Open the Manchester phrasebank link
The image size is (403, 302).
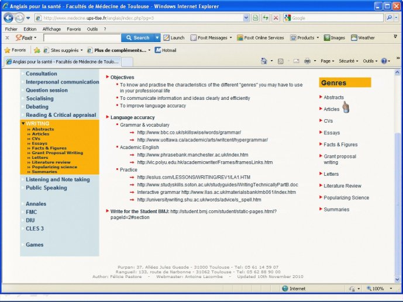coord(192,155)
